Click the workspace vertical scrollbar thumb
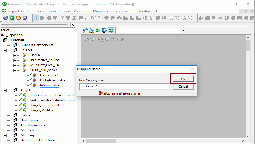 click(x=248, y=45)
